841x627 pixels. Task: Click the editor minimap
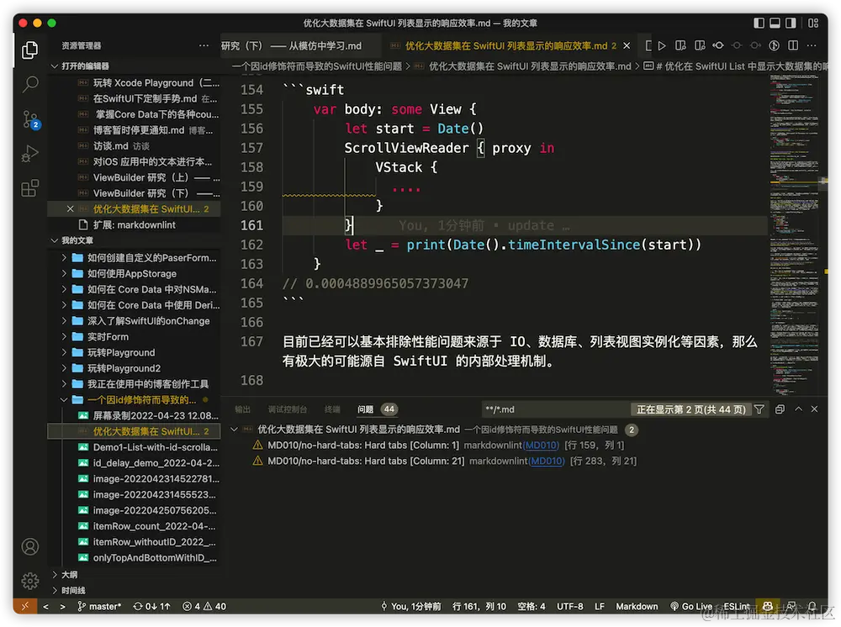coord(795,234)
